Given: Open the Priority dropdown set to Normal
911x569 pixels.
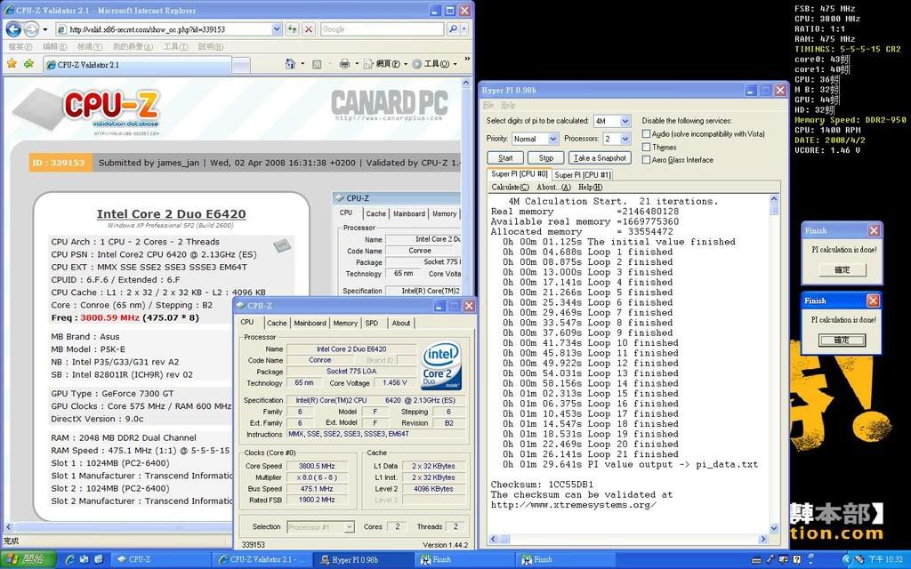Looking at the screenshot, I should point(552,139).
